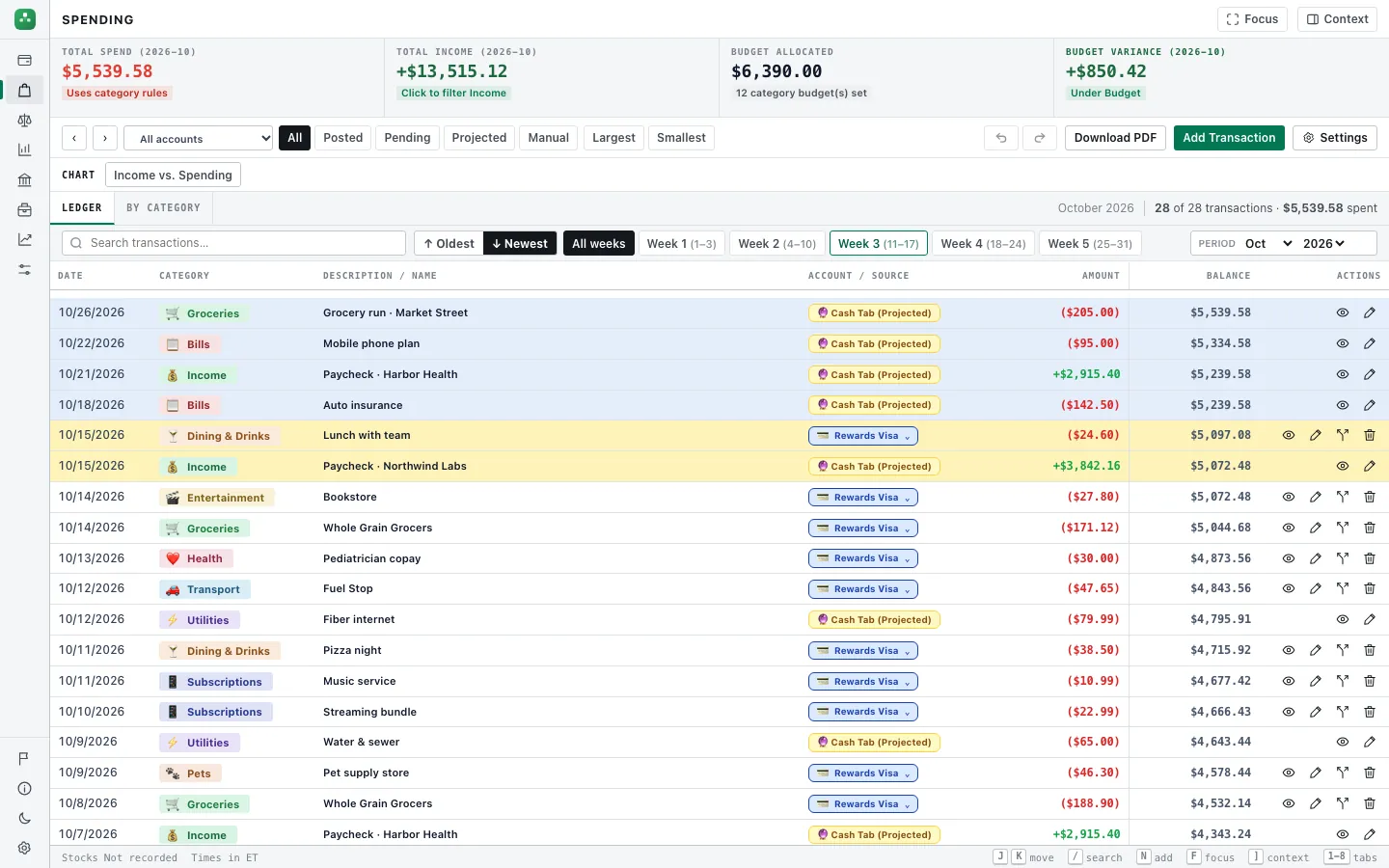Delete the Streaming bundle transaction
This screenshot has height=868, width=1389.
point(1370,712)
